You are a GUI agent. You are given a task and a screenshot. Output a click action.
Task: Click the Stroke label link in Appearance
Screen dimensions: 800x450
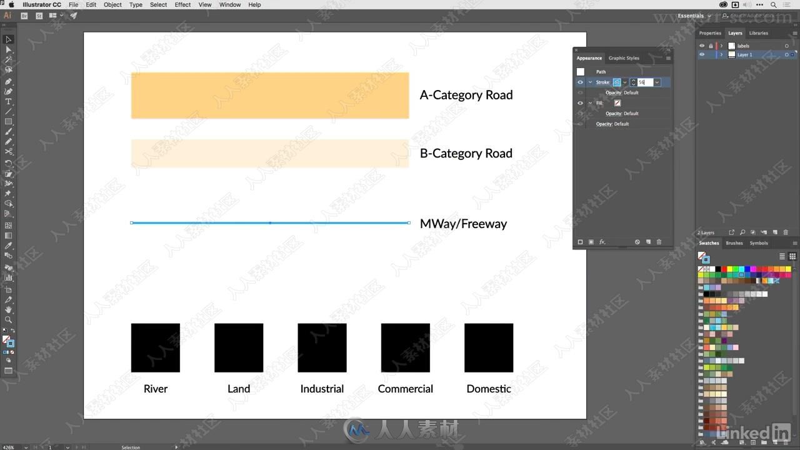pyautogui.click(x=602, y=82)
